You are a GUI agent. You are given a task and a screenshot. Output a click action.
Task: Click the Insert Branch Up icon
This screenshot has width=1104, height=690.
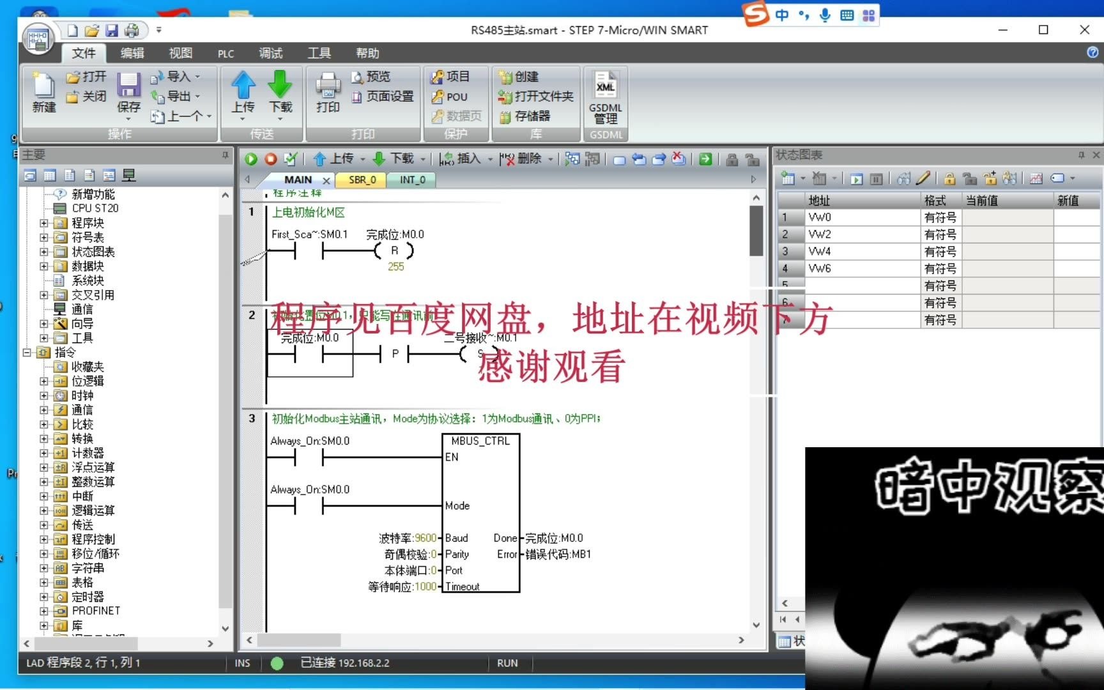(639, 159)
